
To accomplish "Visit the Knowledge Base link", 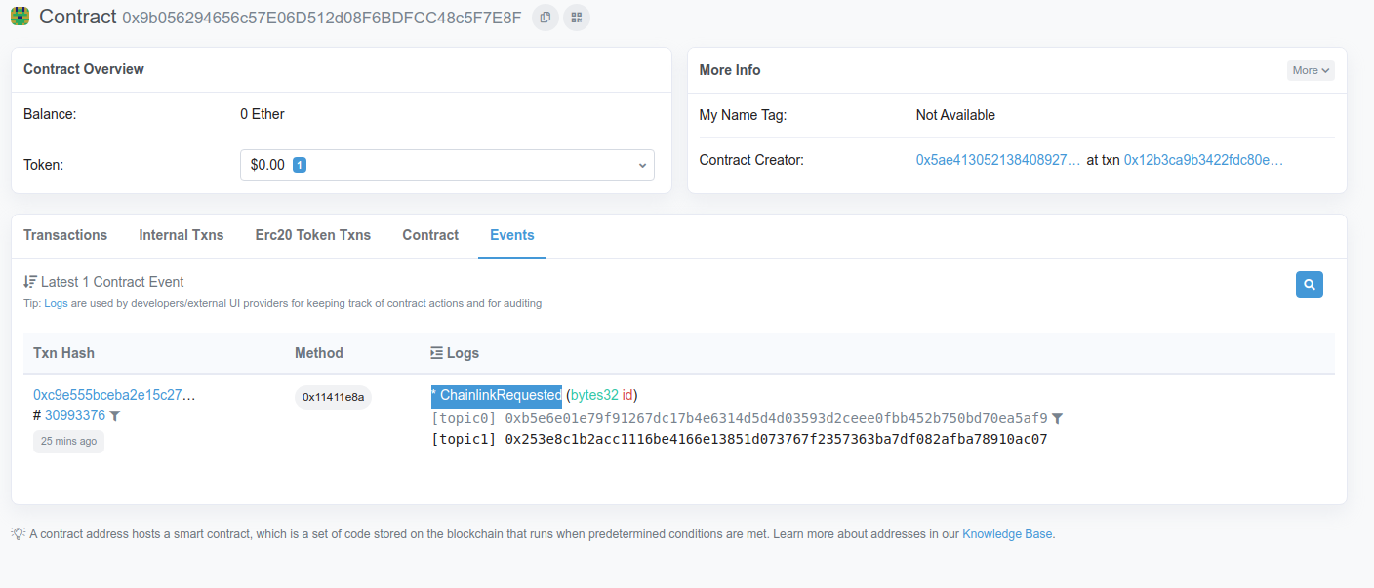I will click(x=1006, y=533).
